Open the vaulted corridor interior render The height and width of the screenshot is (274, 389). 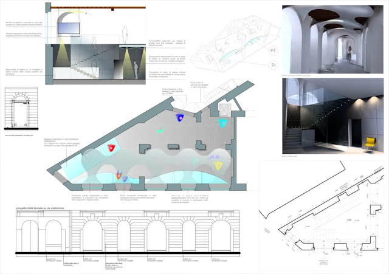click(332, 39)
